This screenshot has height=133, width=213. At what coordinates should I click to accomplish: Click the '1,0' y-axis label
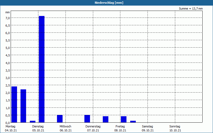click(x=7, y=108)
